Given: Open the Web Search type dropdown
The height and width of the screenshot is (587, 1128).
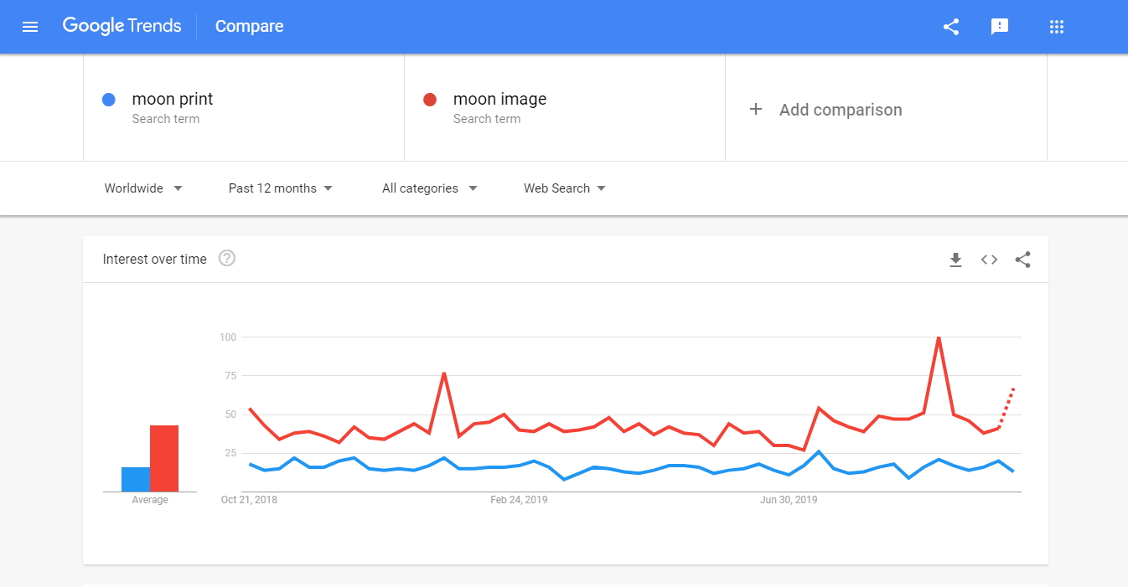Looking at the screenshot, I should [x=565, y=188].
